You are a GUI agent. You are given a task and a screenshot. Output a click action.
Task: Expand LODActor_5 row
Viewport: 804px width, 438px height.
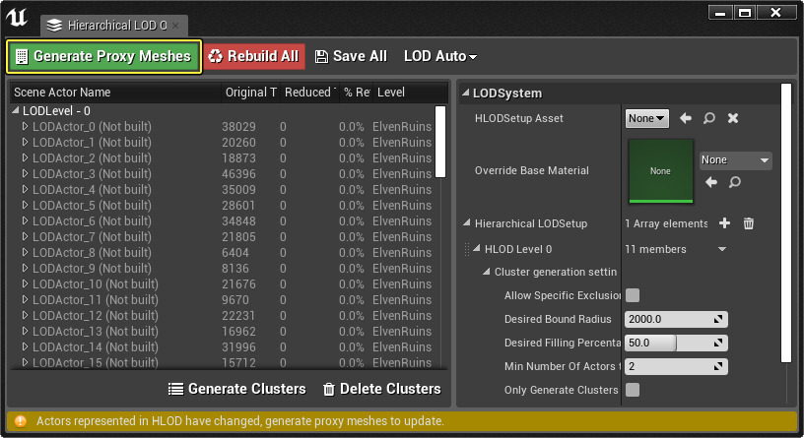tap(25, 206)
